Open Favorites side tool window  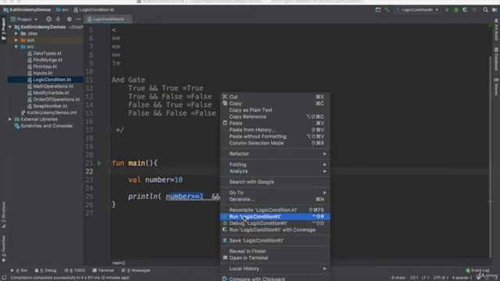click(3, 248)
